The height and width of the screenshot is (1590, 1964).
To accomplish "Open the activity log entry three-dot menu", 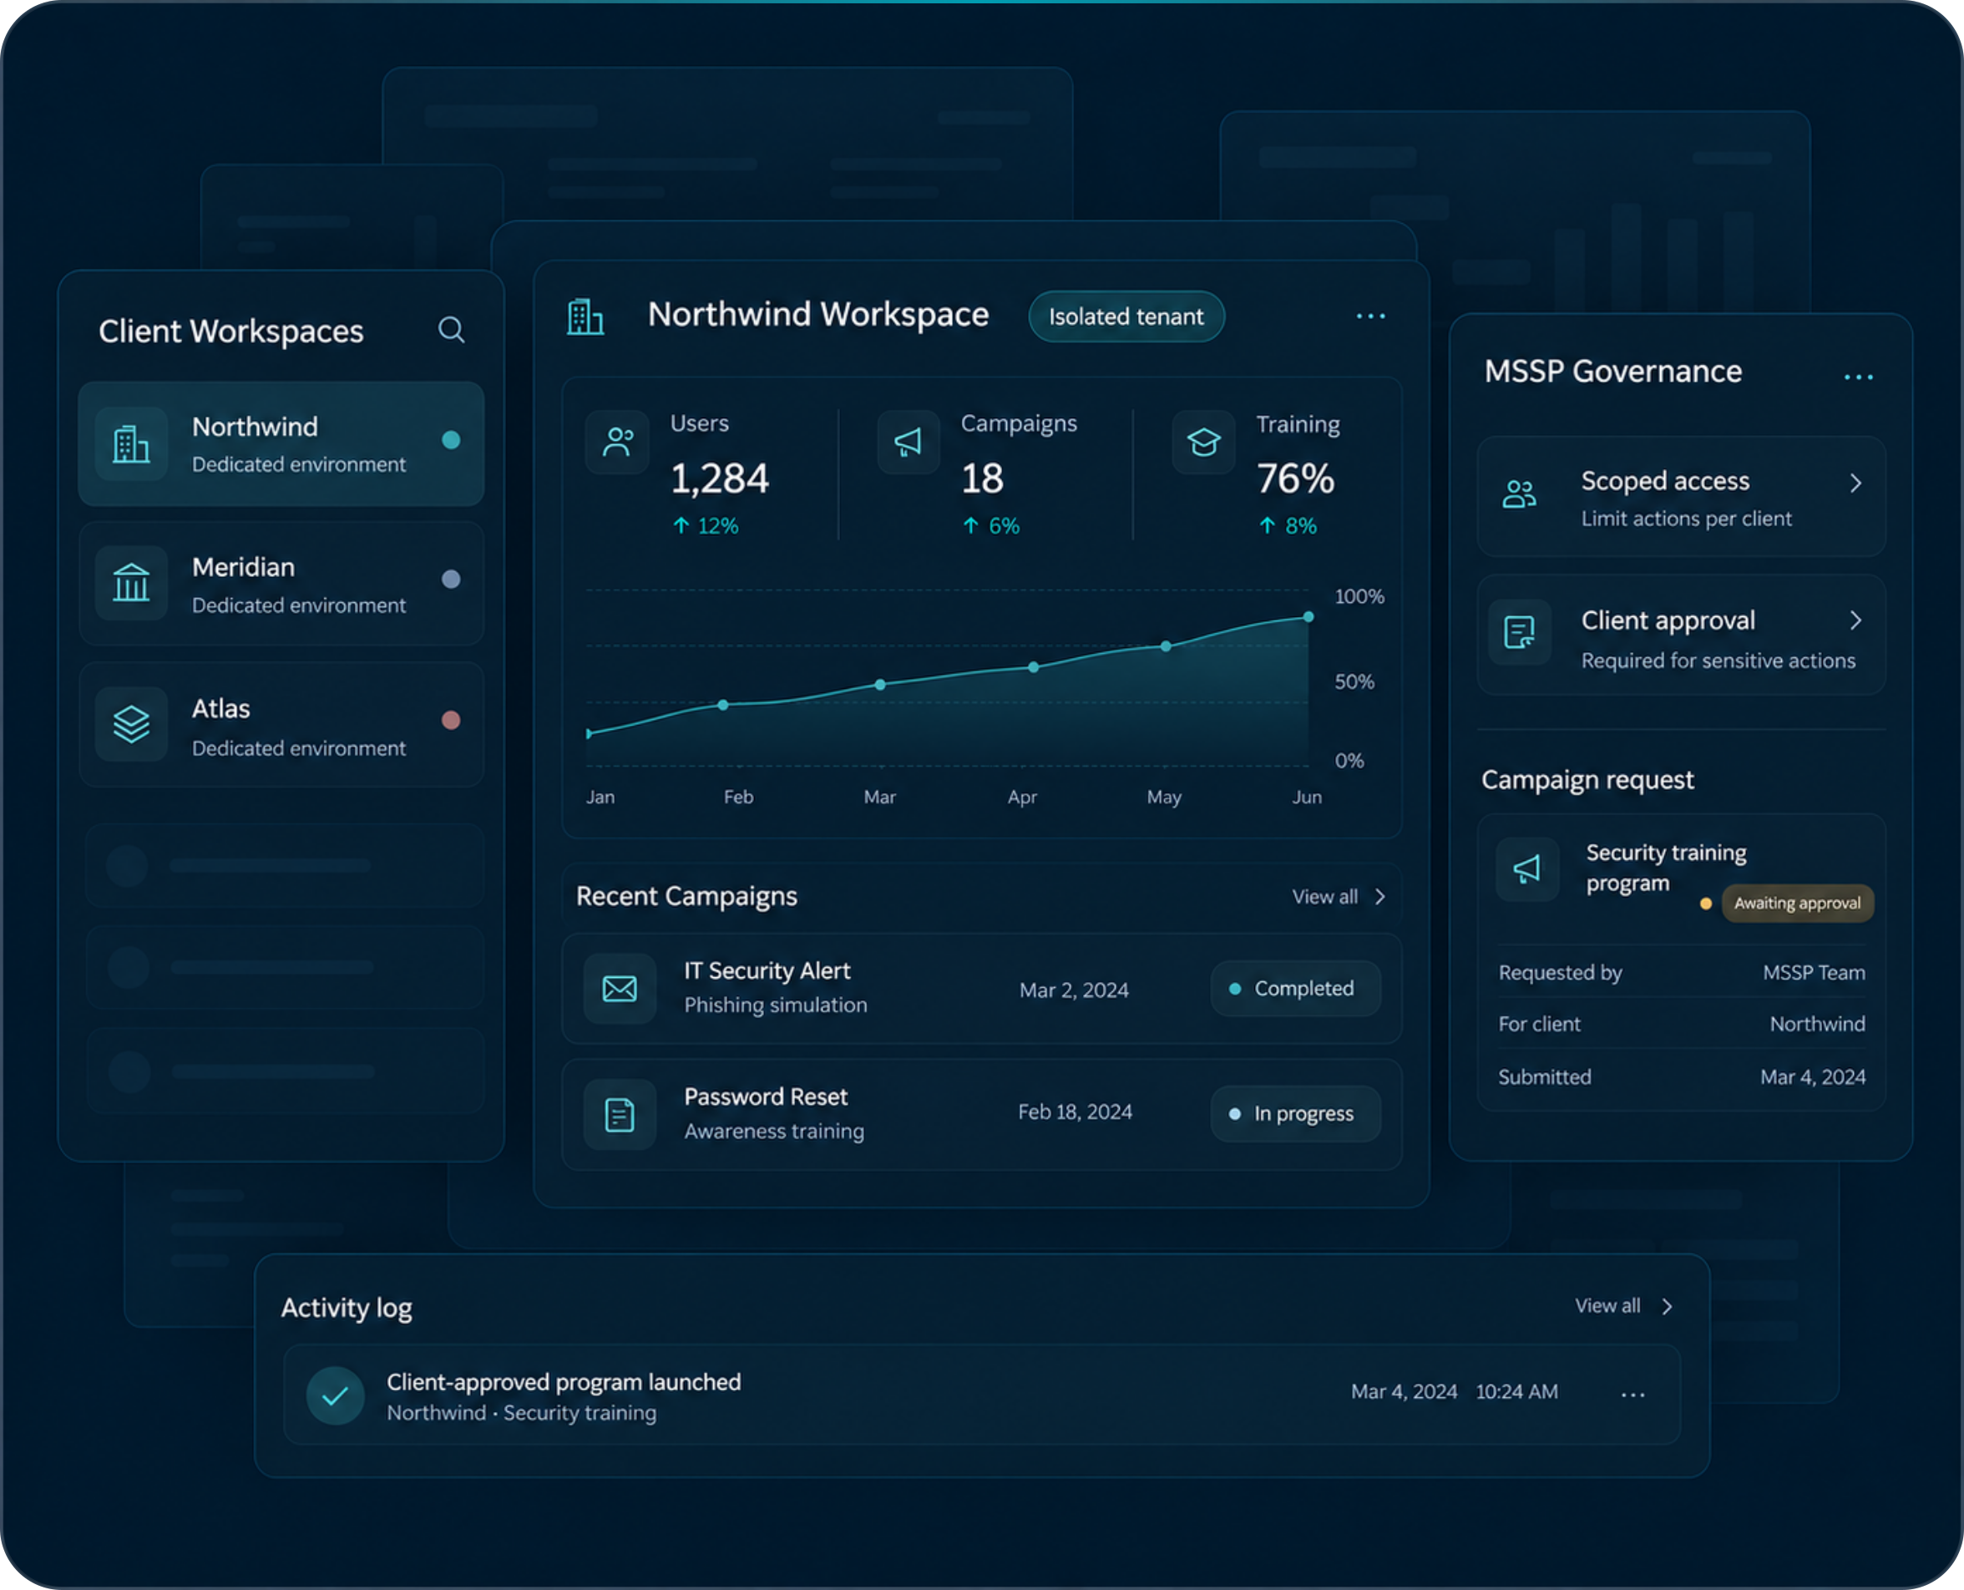I will pyautogui.click(x=1633, y=1395).
